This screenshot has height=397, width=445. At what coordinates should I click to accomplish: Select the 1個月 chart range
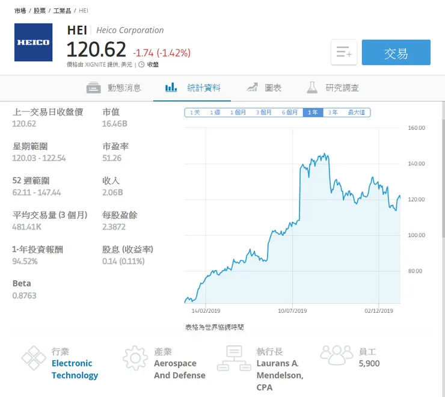click(x=238, y=112)
